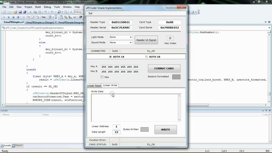Enable the Hex checkbox under Key B
The height and width of the screenshot is (153, 272).
pyautogui.click(x=102, y=77)
